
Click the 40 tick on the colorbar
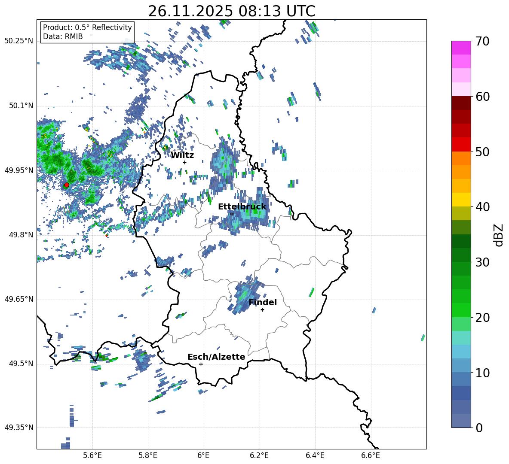pyautogui.click(x=482, y=207)
